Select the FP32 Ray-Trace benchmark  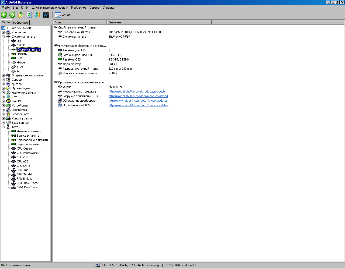(27, 183)
